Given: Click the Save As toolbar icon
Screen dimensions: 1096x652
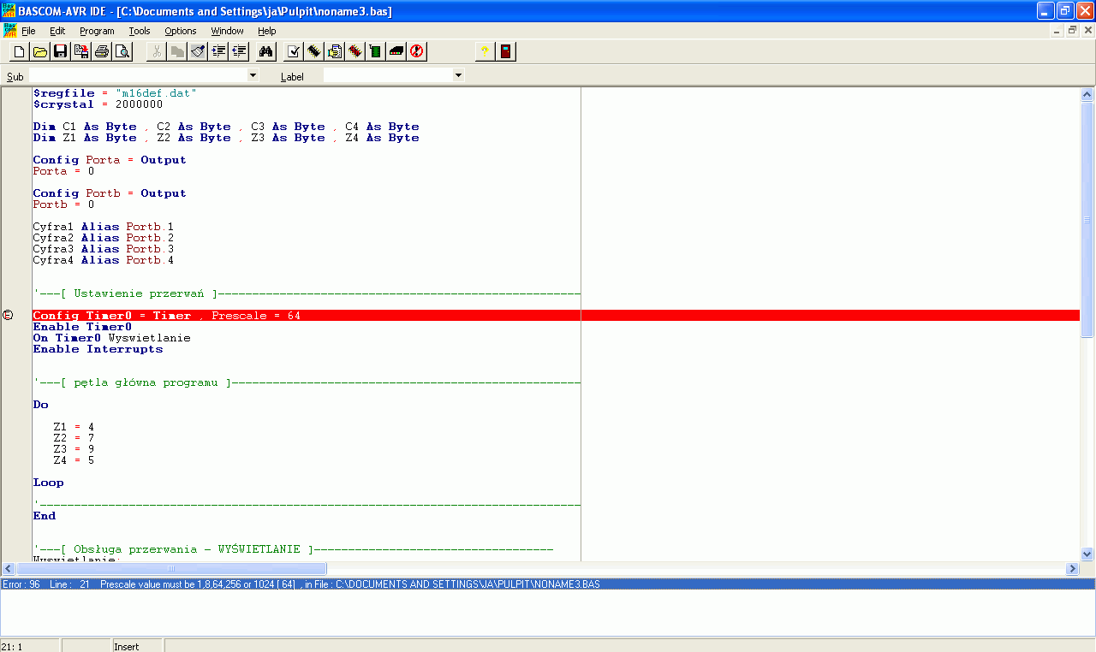Looking at the screenshot, I should [x=81, y=52].
